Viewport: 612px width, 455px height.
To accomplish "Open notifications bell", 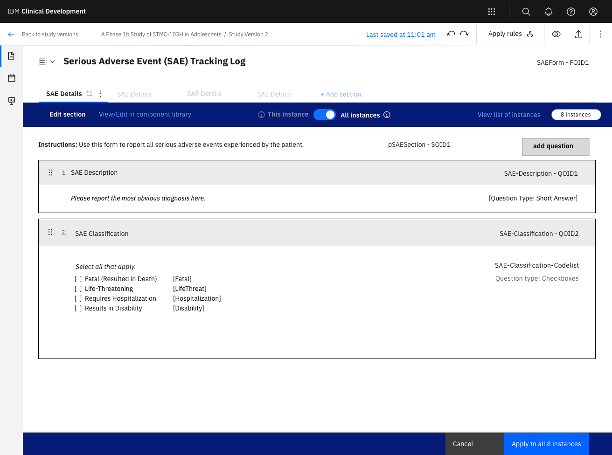I will 549,12.
